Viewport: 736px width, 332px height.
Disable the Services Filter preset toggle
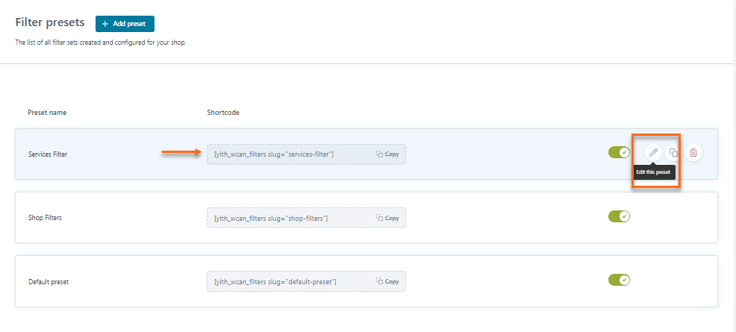tap(619, 153)
